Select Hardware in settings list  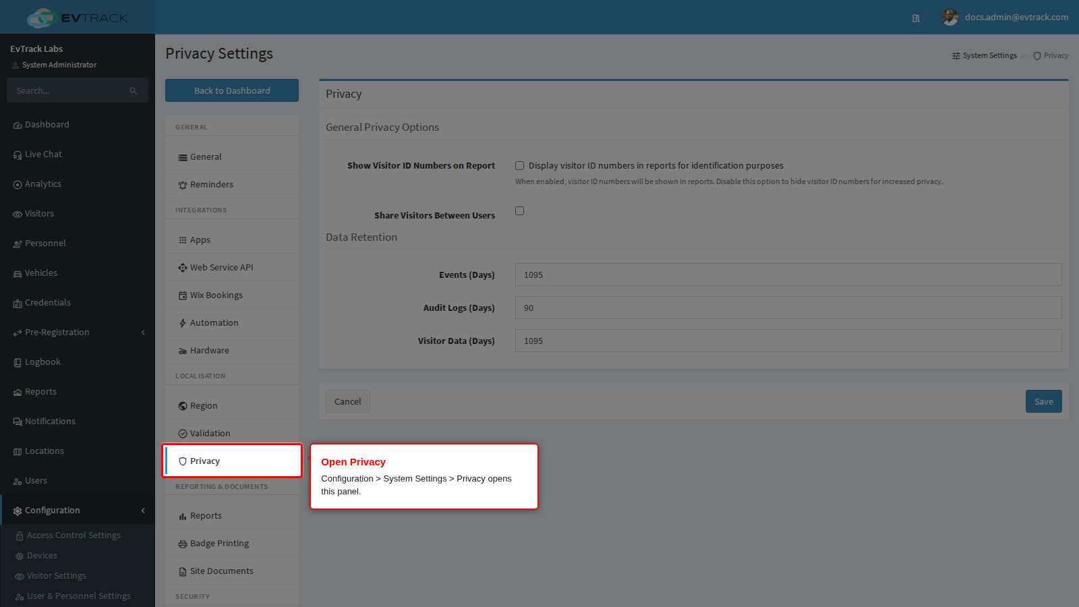(x=232, y=350)
